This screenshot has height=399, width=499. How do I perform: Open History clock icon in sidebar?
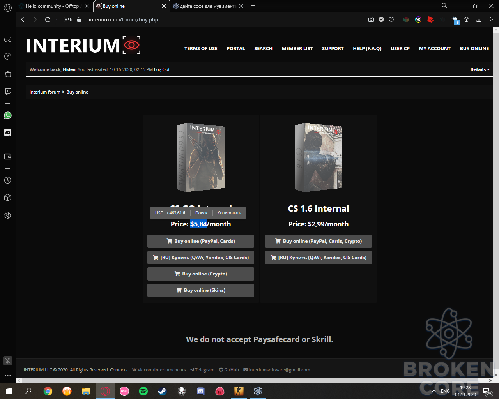pyautogui.click(x=7, y=180)
